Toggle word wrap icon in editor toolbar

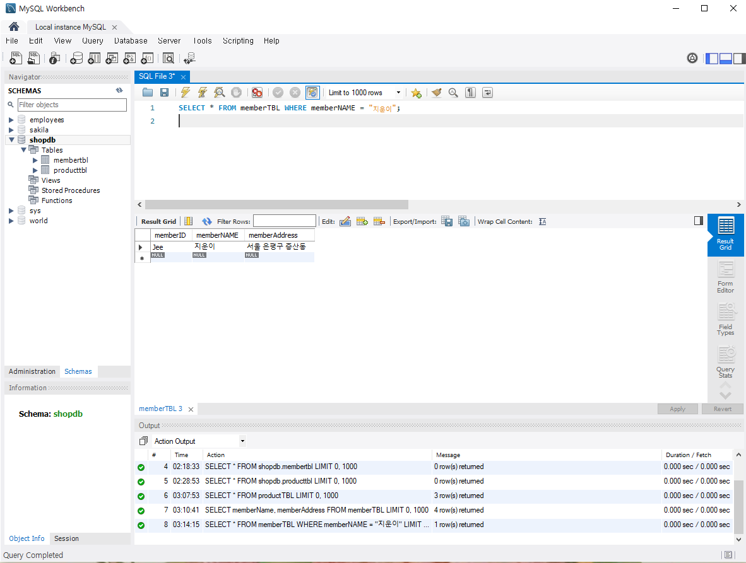point(487,93)
